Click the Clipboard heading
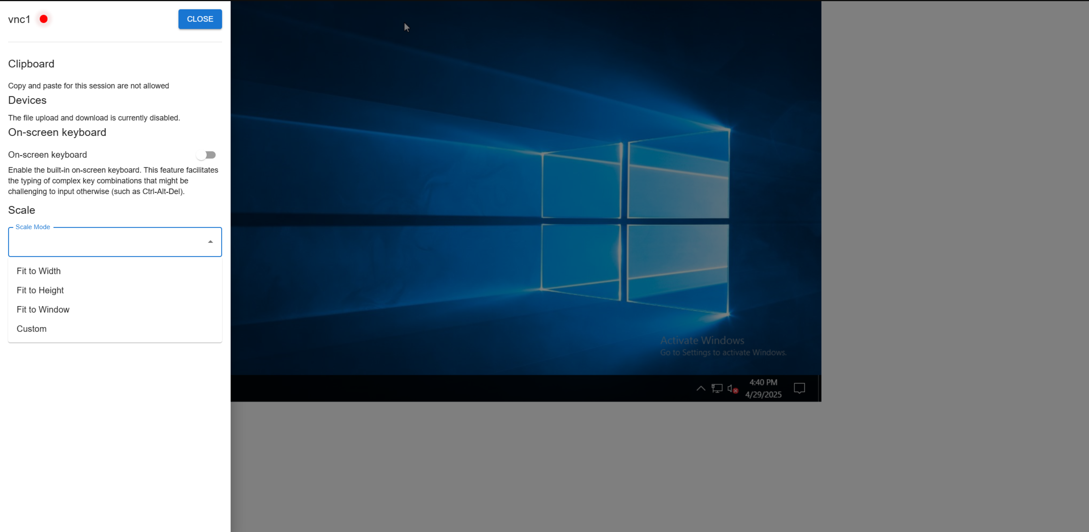Viewport: 1089px width, 532px height. (x=31, y=64)
